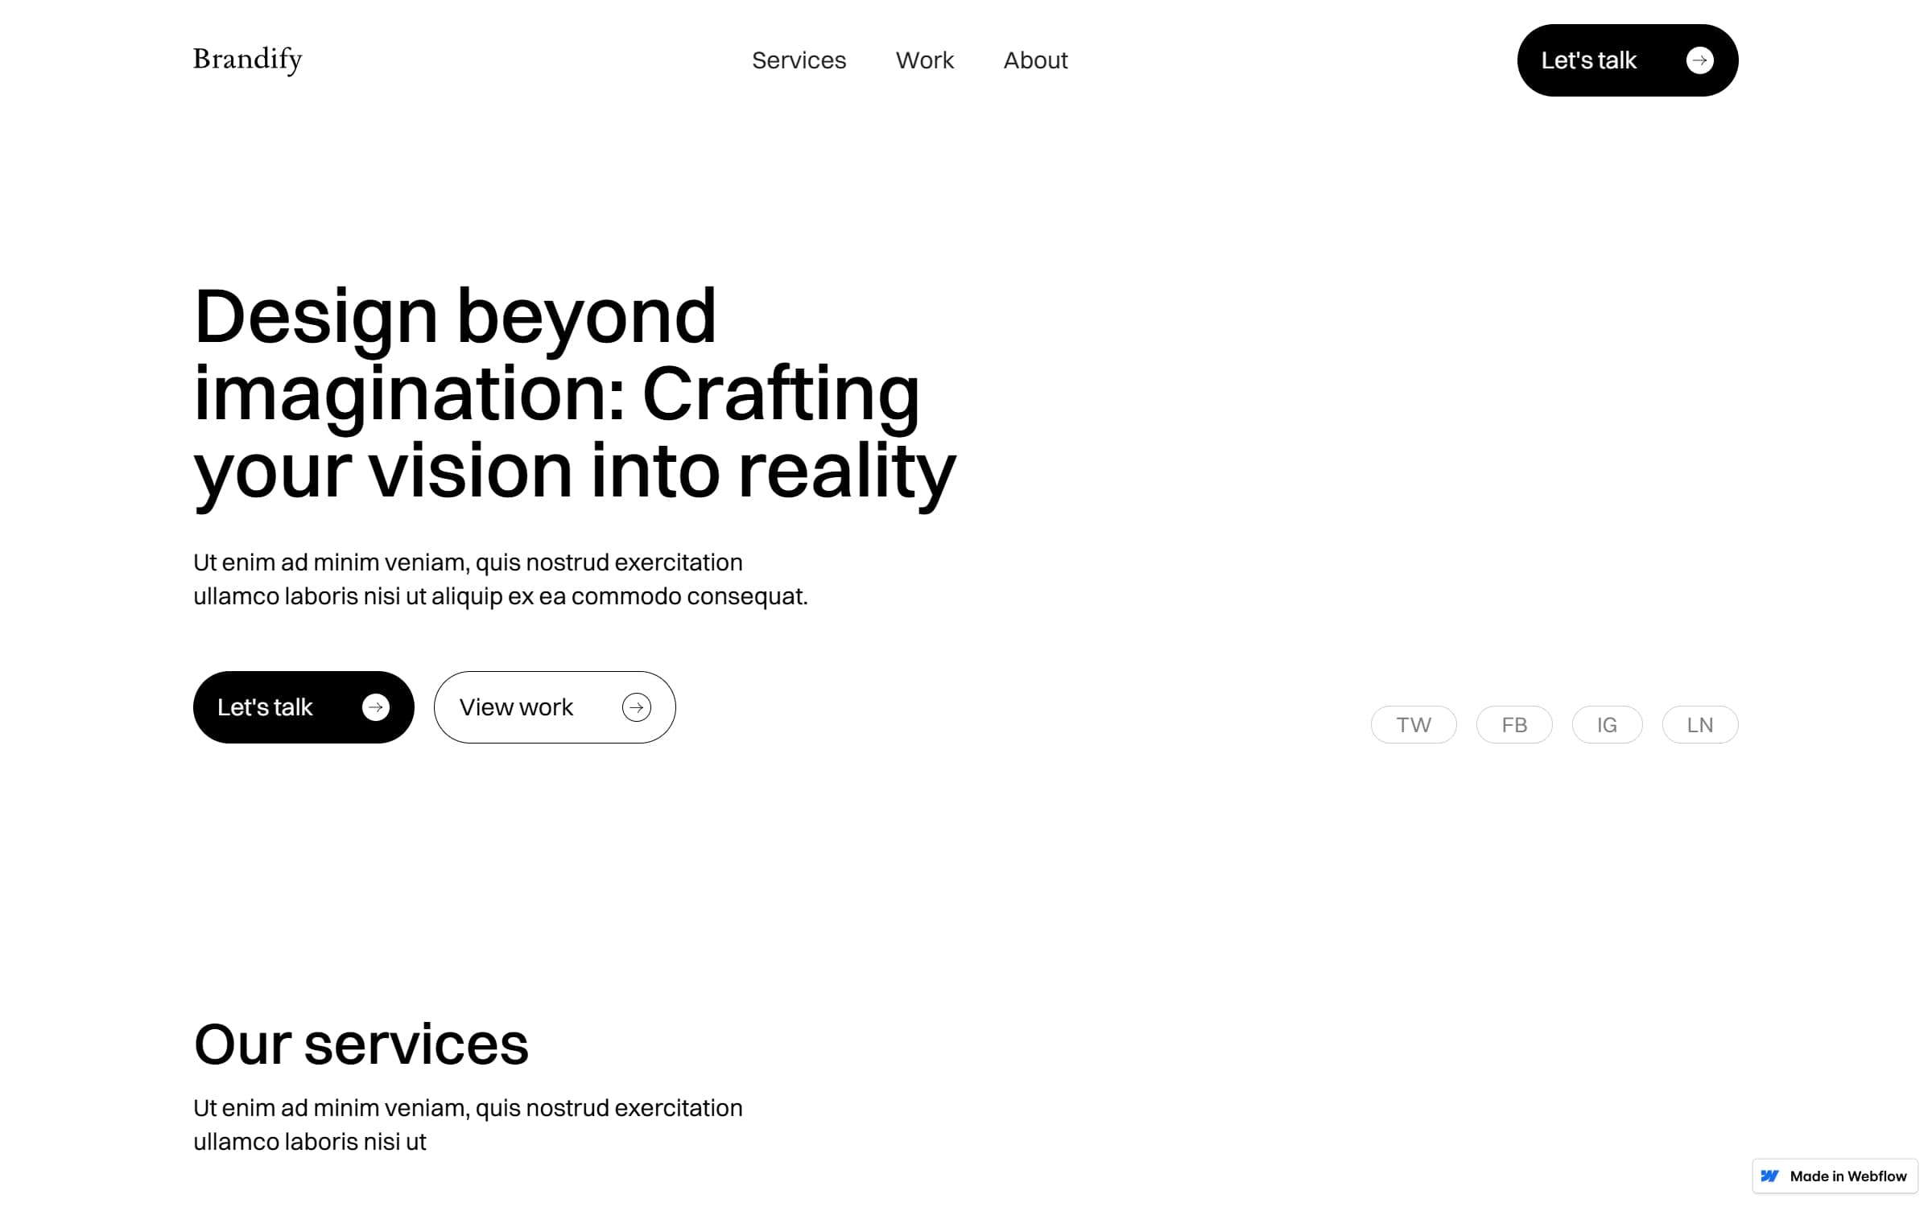Click the View work outlined button
This screenshot has width=1932, height=1207.
click(x=554, y=706)
